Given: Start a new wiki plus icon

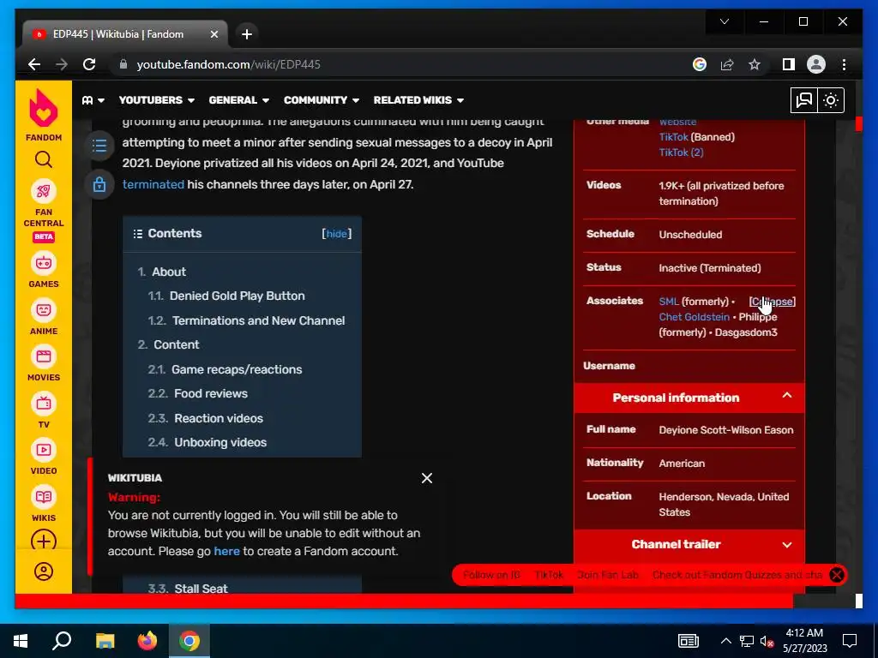Looking at the screenshot, I should [x=44, y=541].
